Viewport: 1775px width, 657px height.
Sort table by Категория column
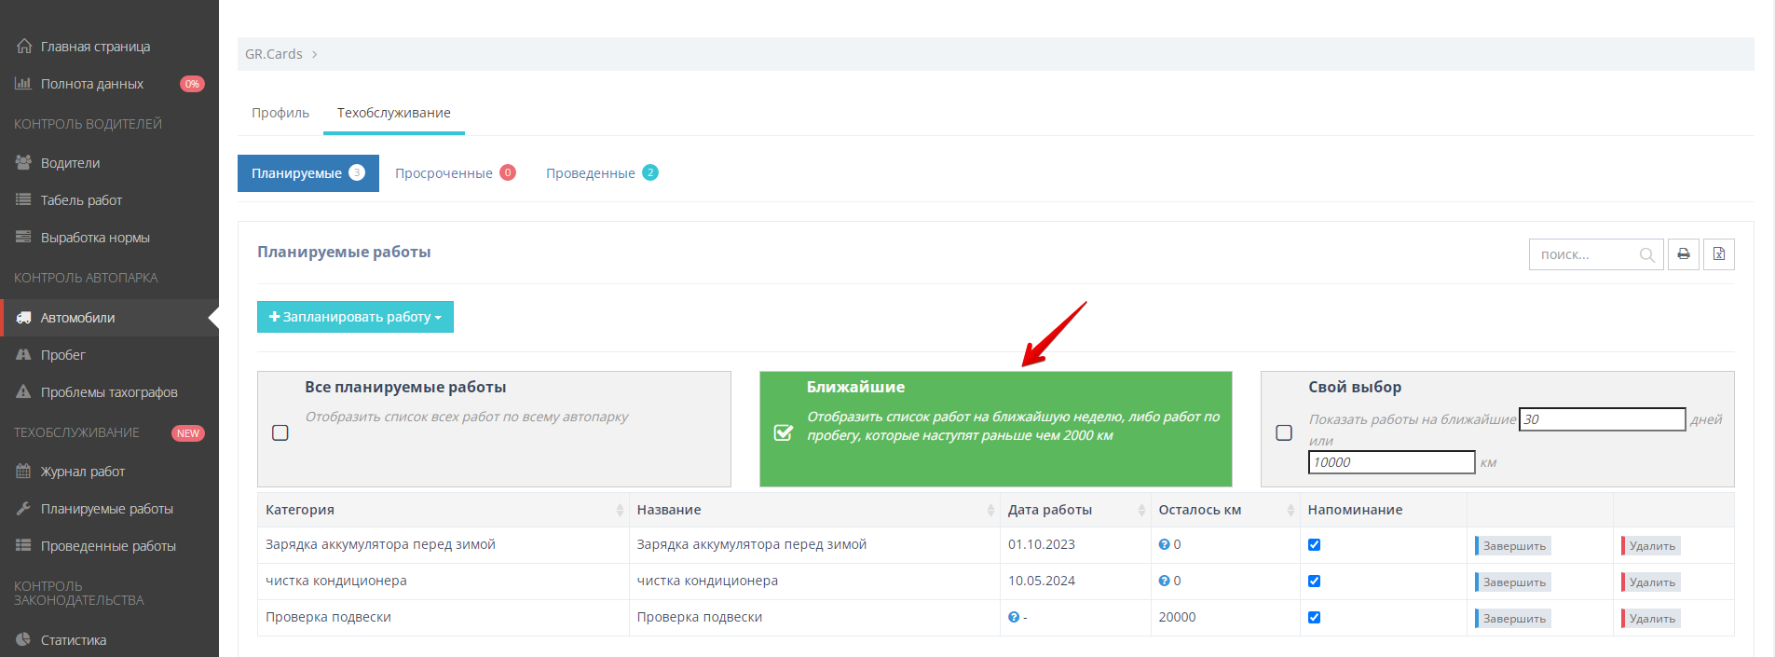pos(619,510)
